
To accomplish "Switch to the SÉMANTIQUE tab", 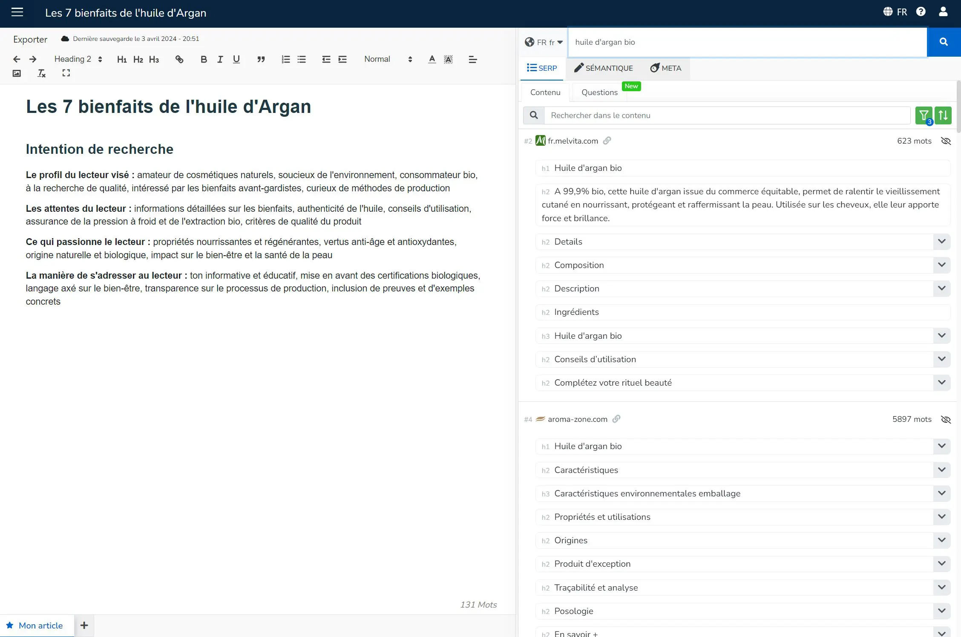I will [603, 68].
